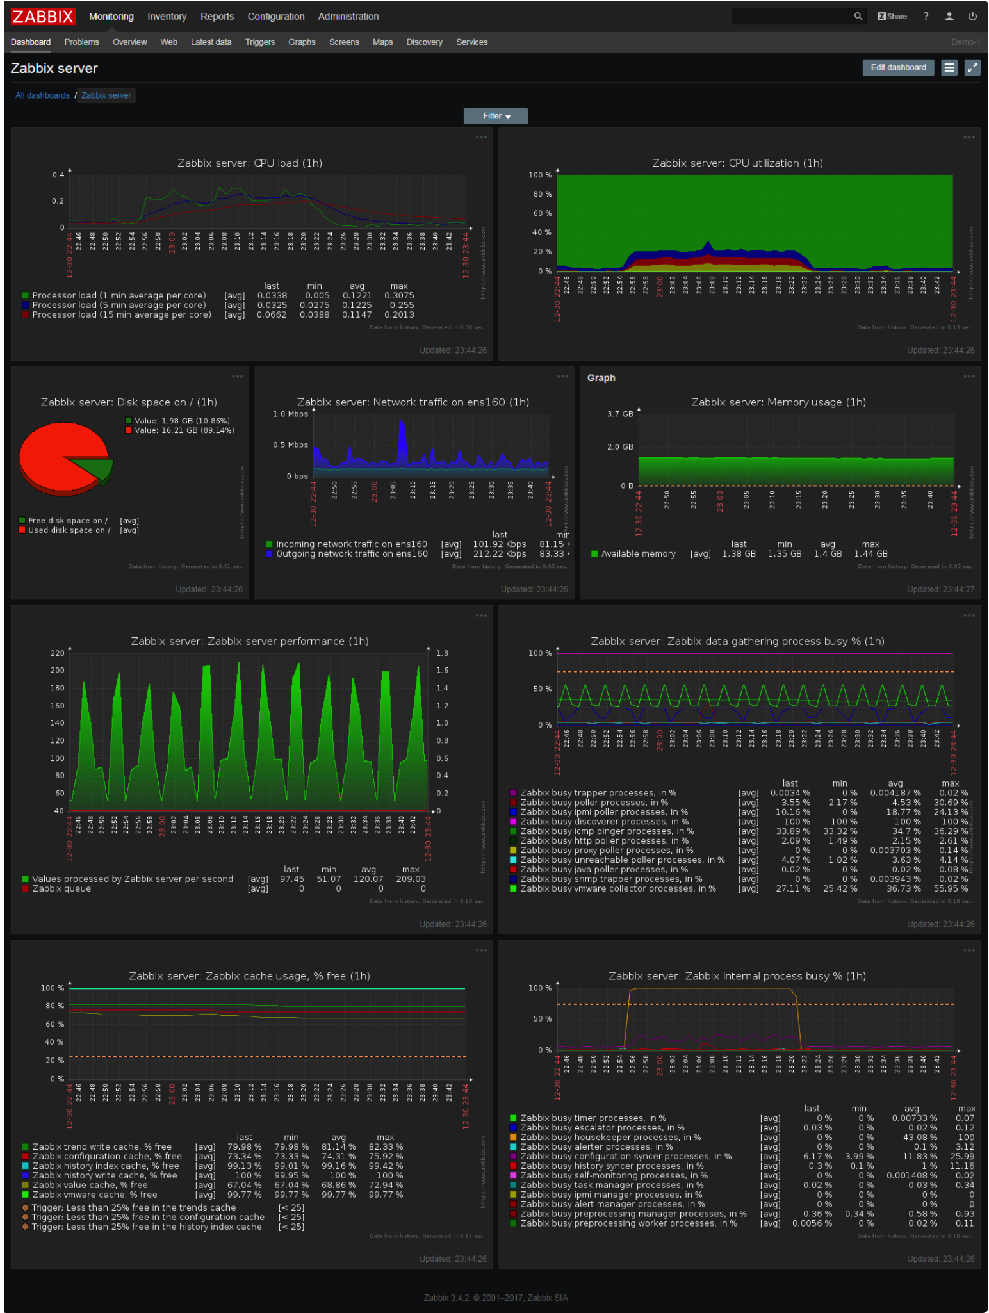Image resolution: width=989 pixels, height=1313 pixels.
Task: Open the Web monitoring section
Action: (x=169, y=42)
